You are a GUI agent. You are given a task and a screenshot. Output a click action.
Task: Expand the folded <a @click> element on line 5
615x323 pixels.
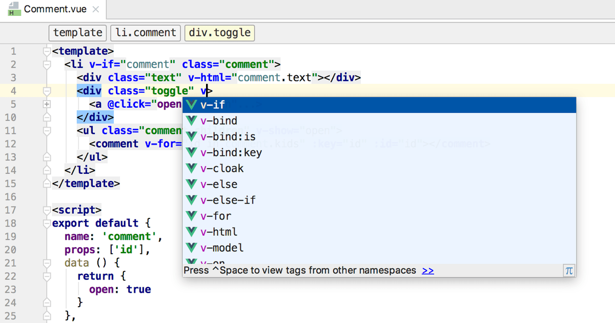pos(47,105)
